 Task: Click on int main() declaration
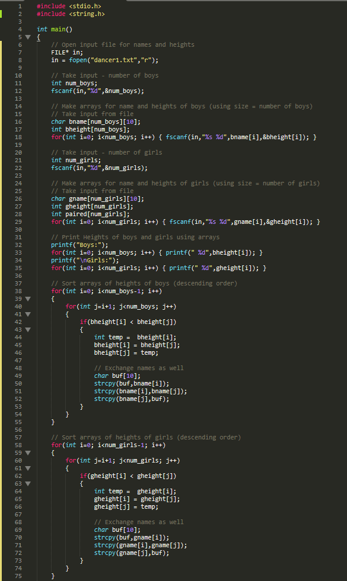coord(55,29)
